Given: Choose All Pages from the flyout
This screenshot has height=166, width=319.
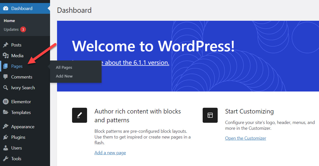Looking at the screenshot, I should (x=64, y=67).
